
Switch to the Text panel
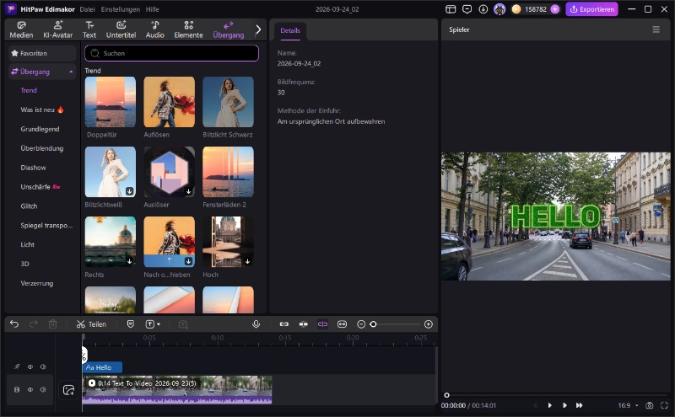tap(89, 29)
